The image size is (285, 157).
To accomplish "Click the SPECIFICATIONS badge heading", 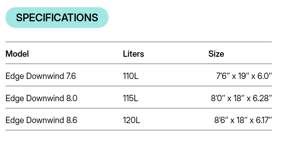I will pos(57,18).
